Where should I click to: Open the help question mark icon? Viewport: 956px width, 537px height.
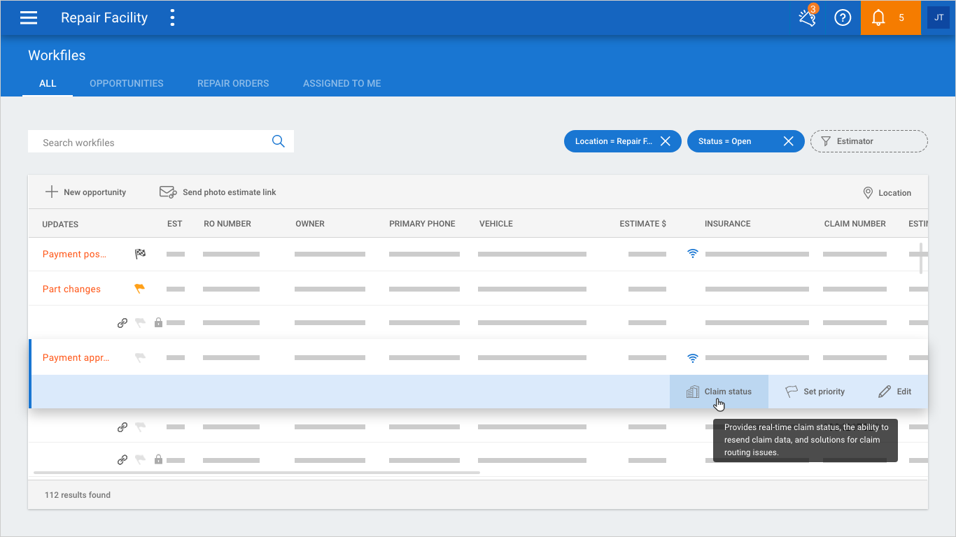(x=843, y=18)
